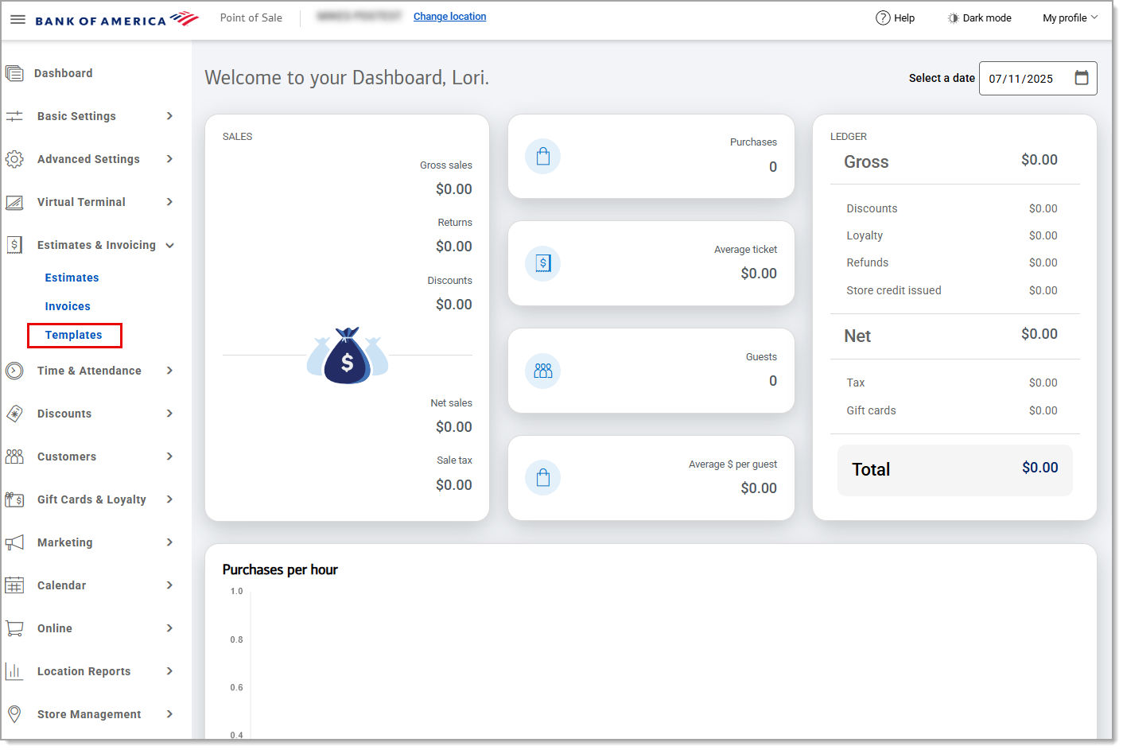Click the Average ticket receipt icon
This screenshot has width=1123, height=750.
coord(543,263)
